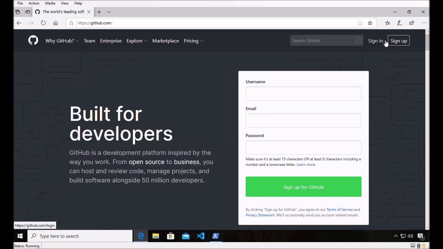The width and height of the screenshot is (443, 249).
Task: Open the password Learn more link
Action: 306,165
